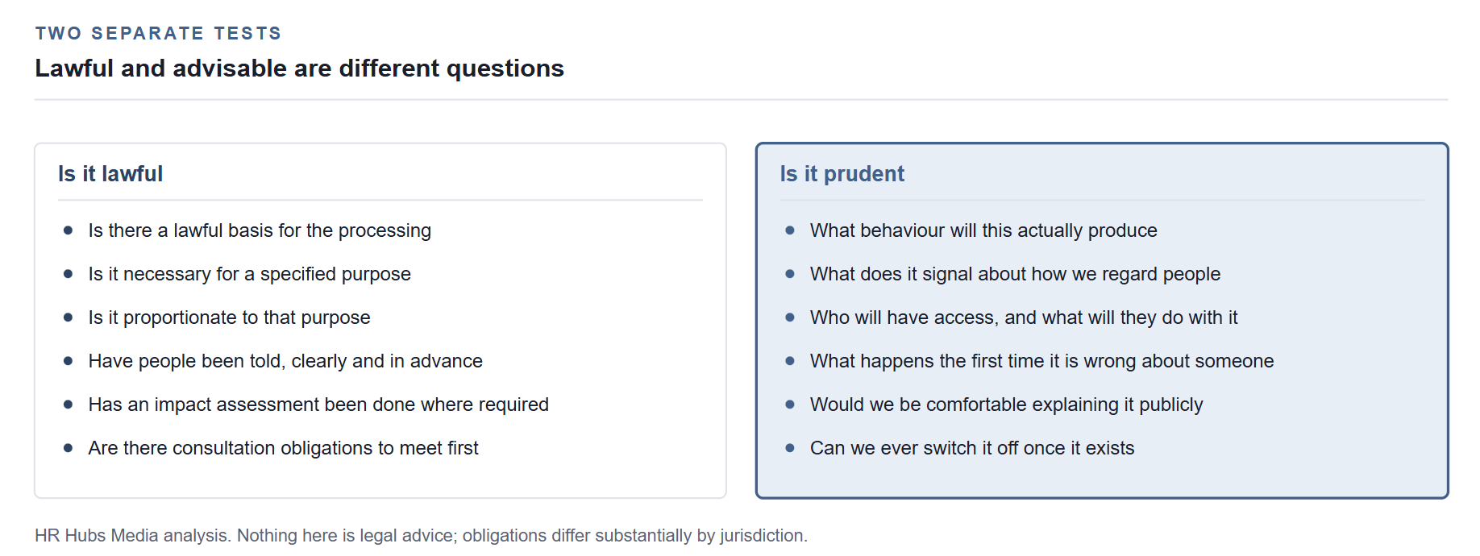The height and width of the screenshot is (556, 1480).
Task: Click 'What happens the first time it is wrong'
Action: (x=1041, y=361)
